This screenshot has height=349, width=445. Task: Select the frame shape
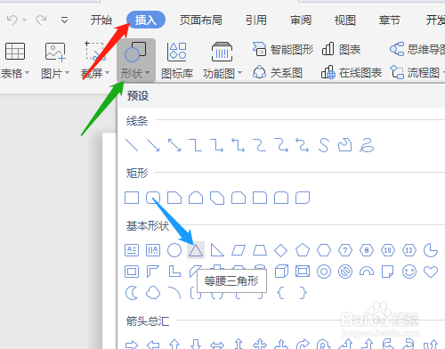(132, 272)
